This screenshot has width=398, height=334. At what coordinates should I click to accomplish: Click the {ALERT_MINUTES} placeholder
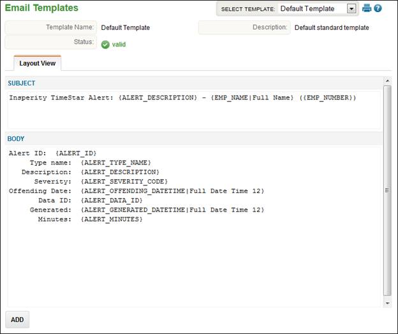(112, 219)
